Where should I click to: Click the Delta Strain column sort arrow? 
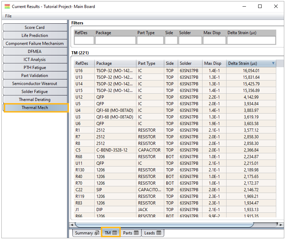coord(273,63)
